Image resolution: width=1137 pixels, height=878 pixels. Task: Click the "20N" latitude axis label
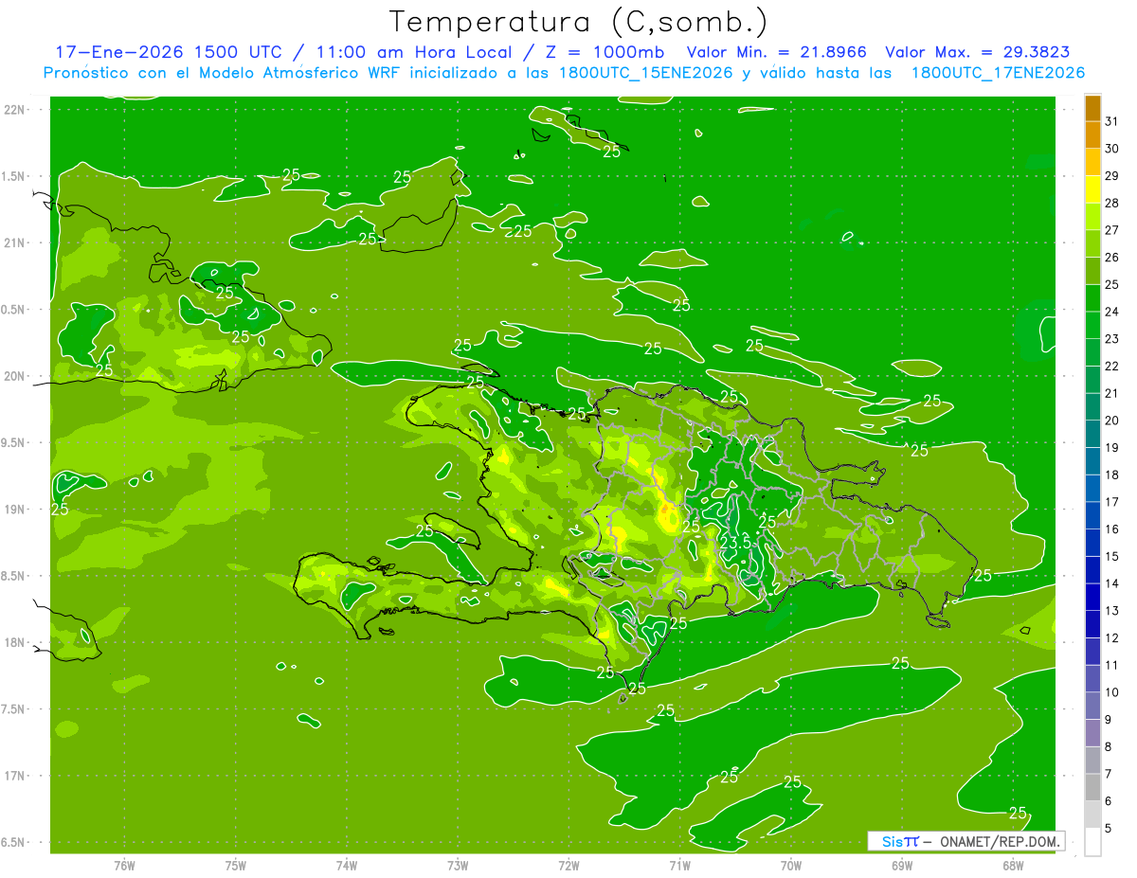(15, 376)
